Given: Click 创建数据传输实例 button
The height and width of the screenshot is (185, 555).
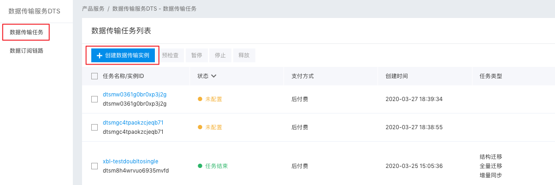Looking at the screenshot, I should coord(123,55).
